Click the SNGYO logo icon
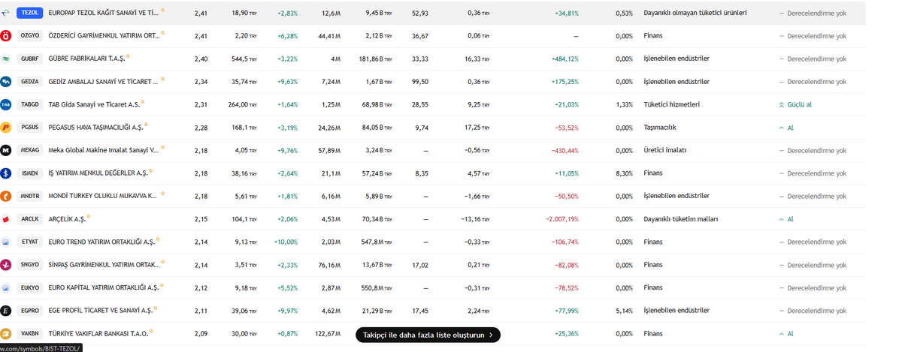Viewport: 902px width, 352px height. tap(6, 265)
